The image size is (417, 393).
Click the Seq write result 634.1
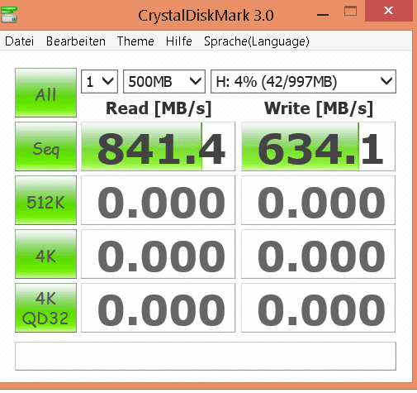pyautogui.click(x=318, y=146)
